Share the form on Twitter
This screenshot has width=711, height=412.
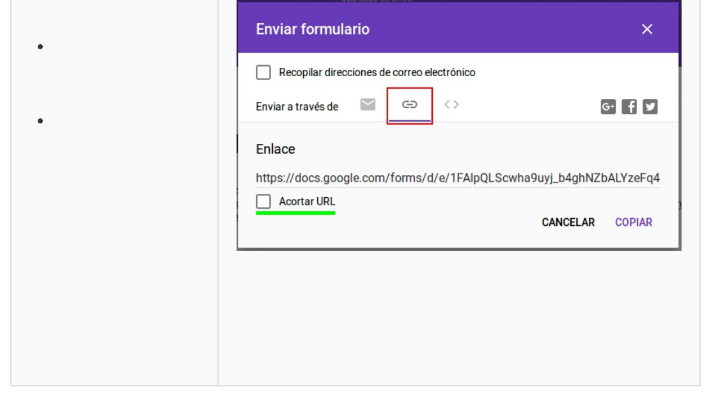pos(650,107)
